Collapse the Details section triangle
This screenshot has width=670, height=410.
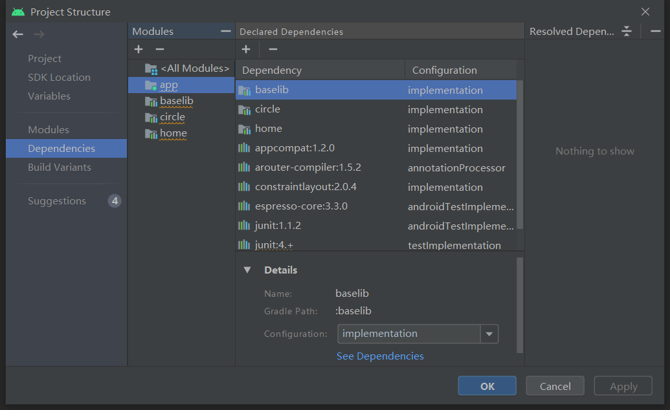(247, 270)
